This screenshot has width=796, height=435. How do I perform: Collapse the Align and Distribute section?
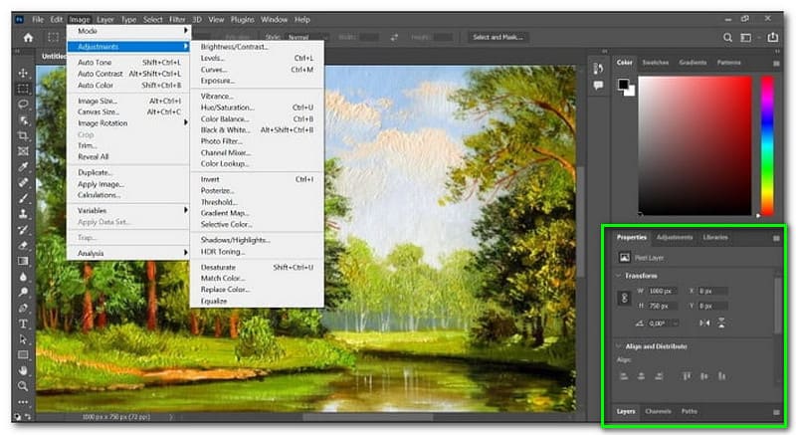coord(619,345)
